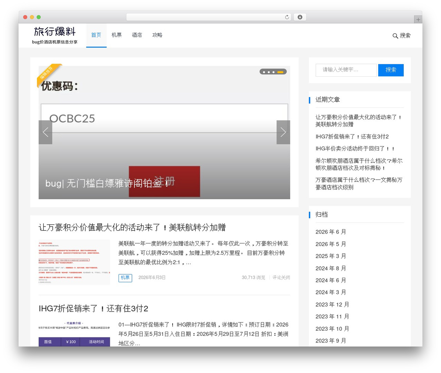Open archive 2024 年 8 月
The height and width of the screenshot is (373, 441).
point(330,268)
